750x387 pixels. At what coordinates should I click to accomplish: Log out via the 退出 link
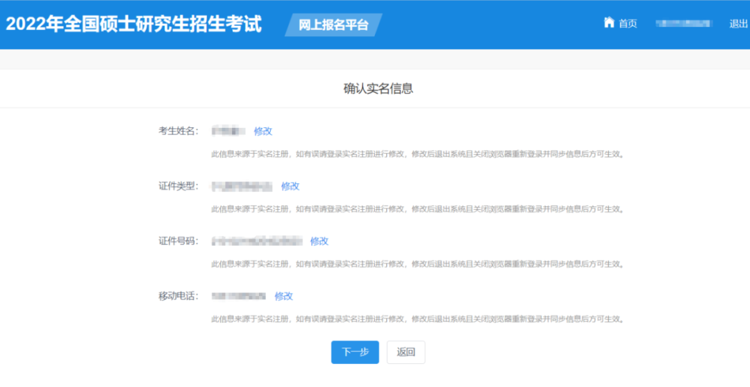(x=738, y=24)
